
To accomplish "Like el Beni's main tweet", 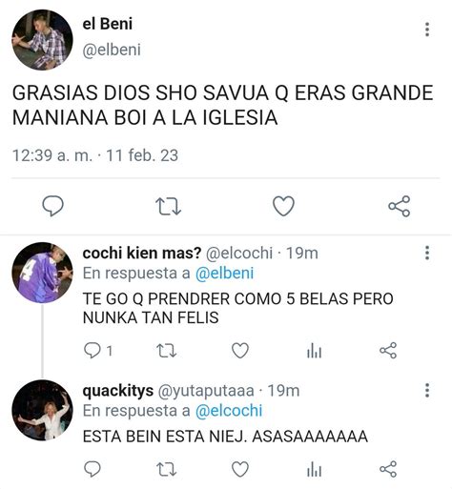I will [283, 206].
